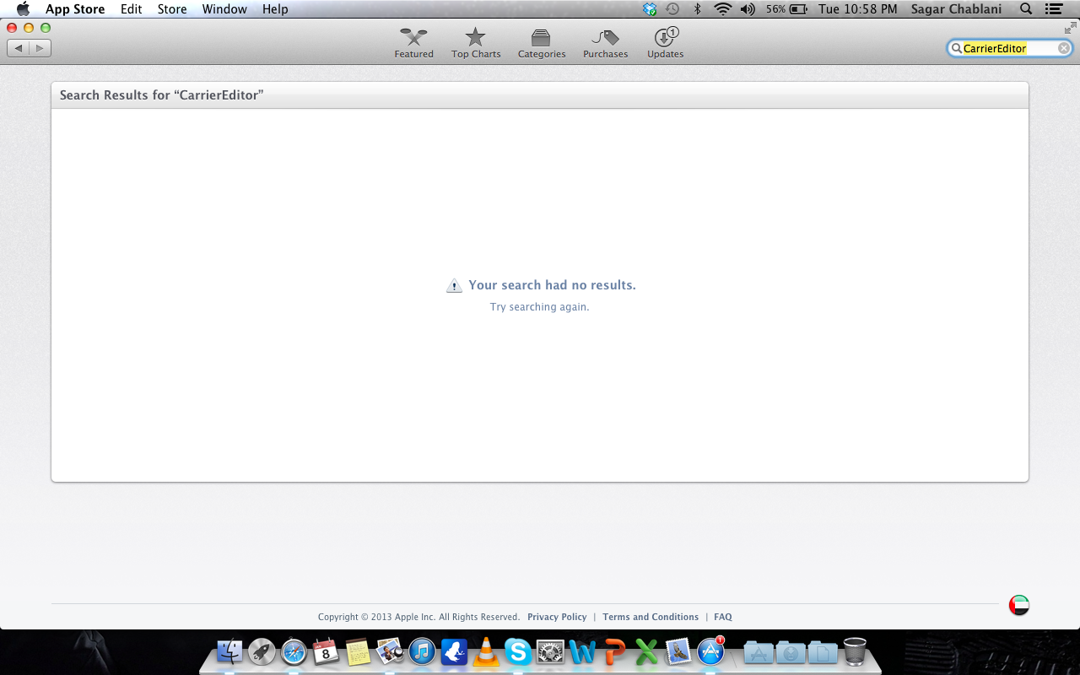Click the App Store Dock icon
The width and height of the screenshot is (1080, 675).
pyautogui.click(x=711, y=651)
